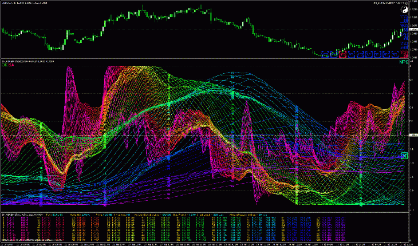Viewport: 418px width, 246px height.
Task: Click the green square marker in indicator window
Action: tap(404, 156)
